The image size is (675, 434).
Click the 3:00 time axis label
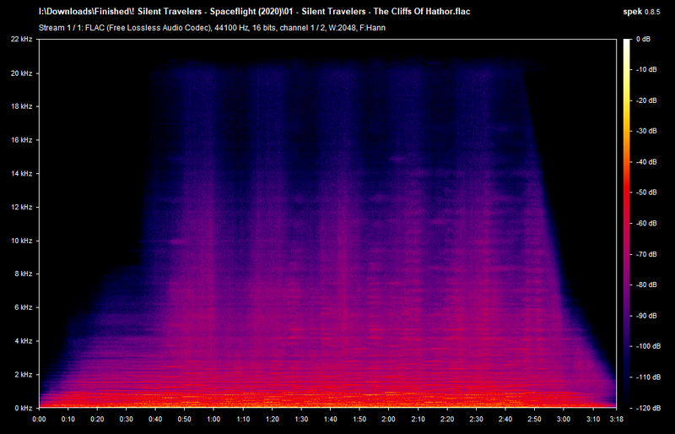pos(564,419)
